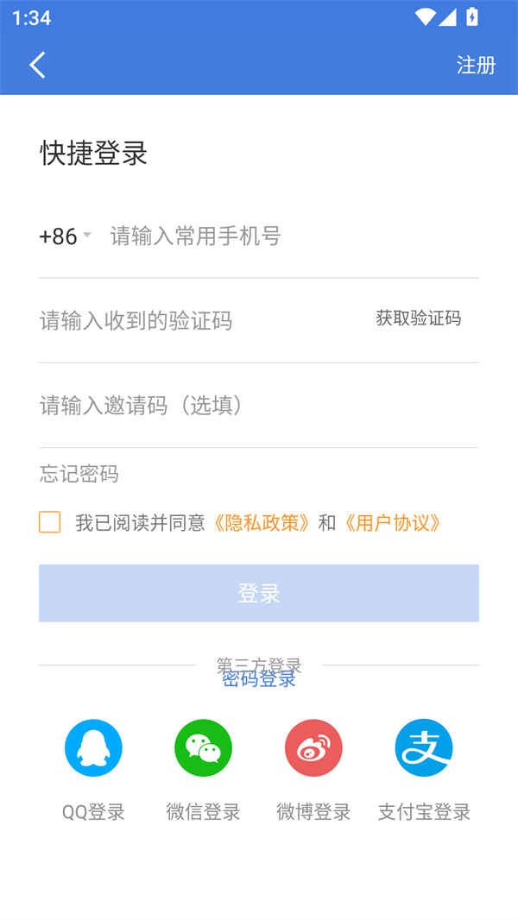Tap 获取验证码 to request a code

pyautogui.click(x=417, y=318)
